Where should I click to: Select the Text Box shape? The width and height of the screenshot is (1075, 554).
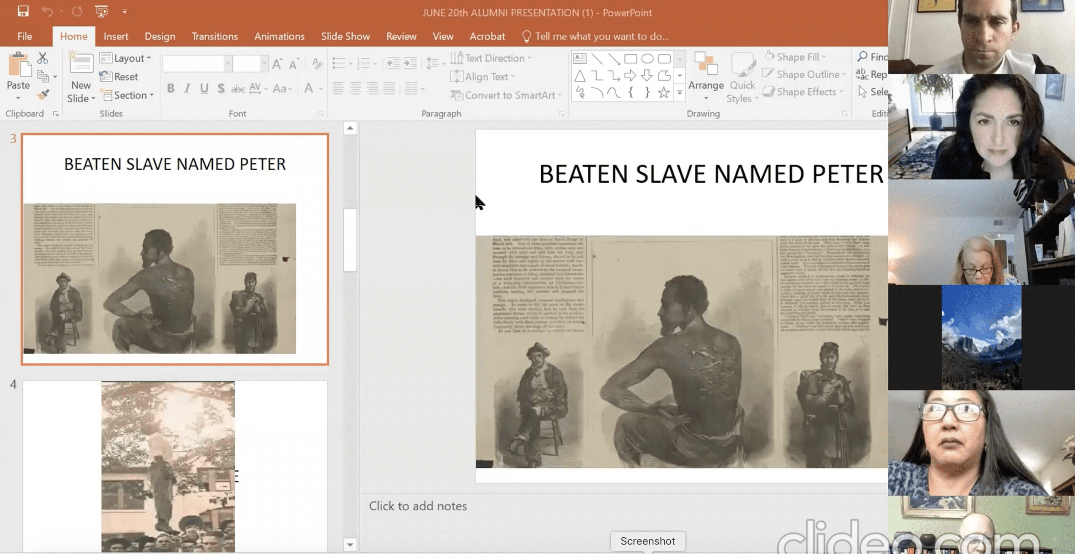(x=580, y=58)
